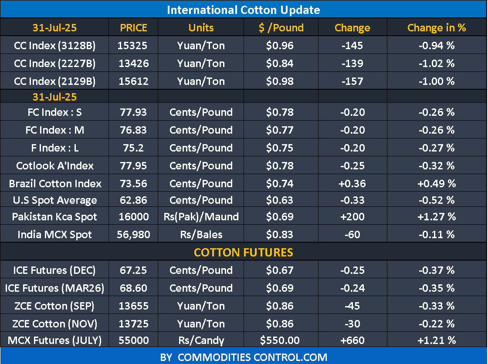
Task: Click the Brazil Cotton Index label
Action: (x=55, y=184)
